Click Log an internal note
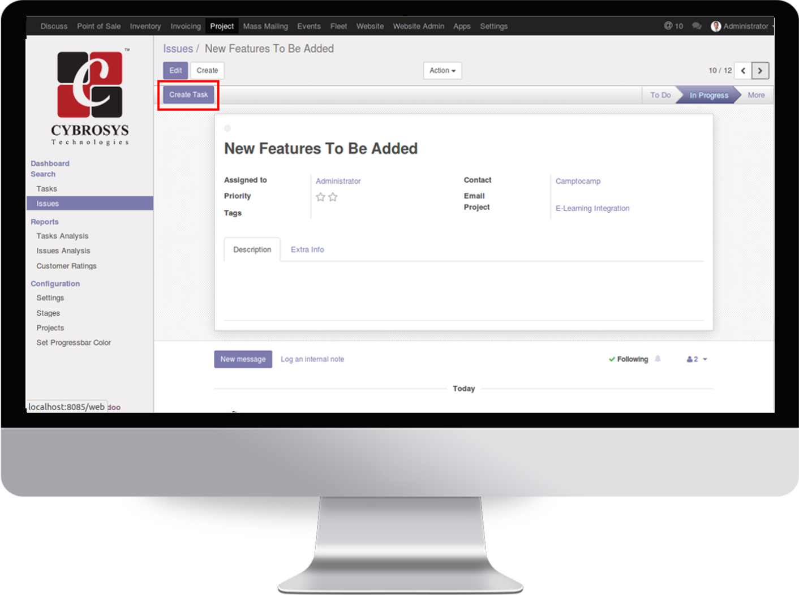799x595 pixels. click(312, 359)
